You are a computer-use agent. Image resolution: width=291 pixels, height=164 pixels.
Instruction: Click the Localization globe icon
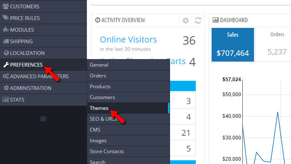coord(6,53)
